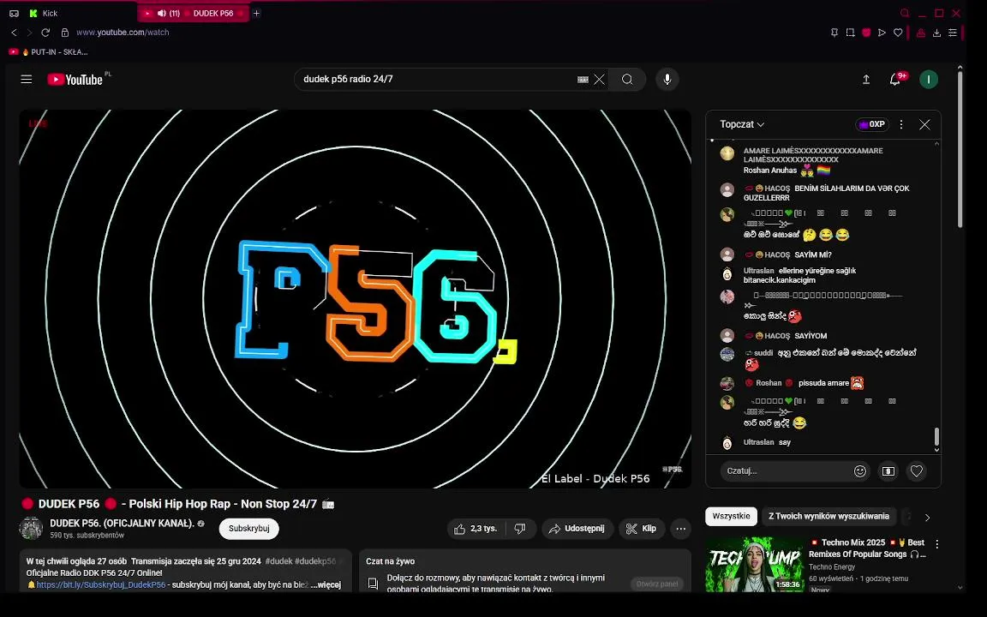Viewport: 987px width, 617px height.
Task: Open chat user HACOŞ avatar for SAYİYOM
Action: click(x=727, y=335)
